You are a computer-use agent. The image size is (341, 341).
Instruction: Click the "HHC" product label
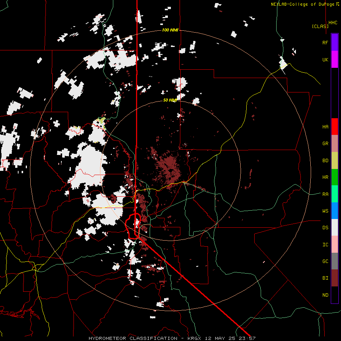pyautogui.click(x=333, y=23)
